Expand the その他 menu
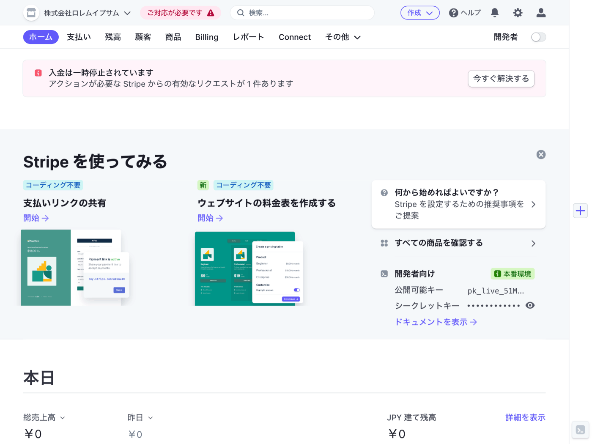This screenshot has width=592, height=444. click(343, 37)
